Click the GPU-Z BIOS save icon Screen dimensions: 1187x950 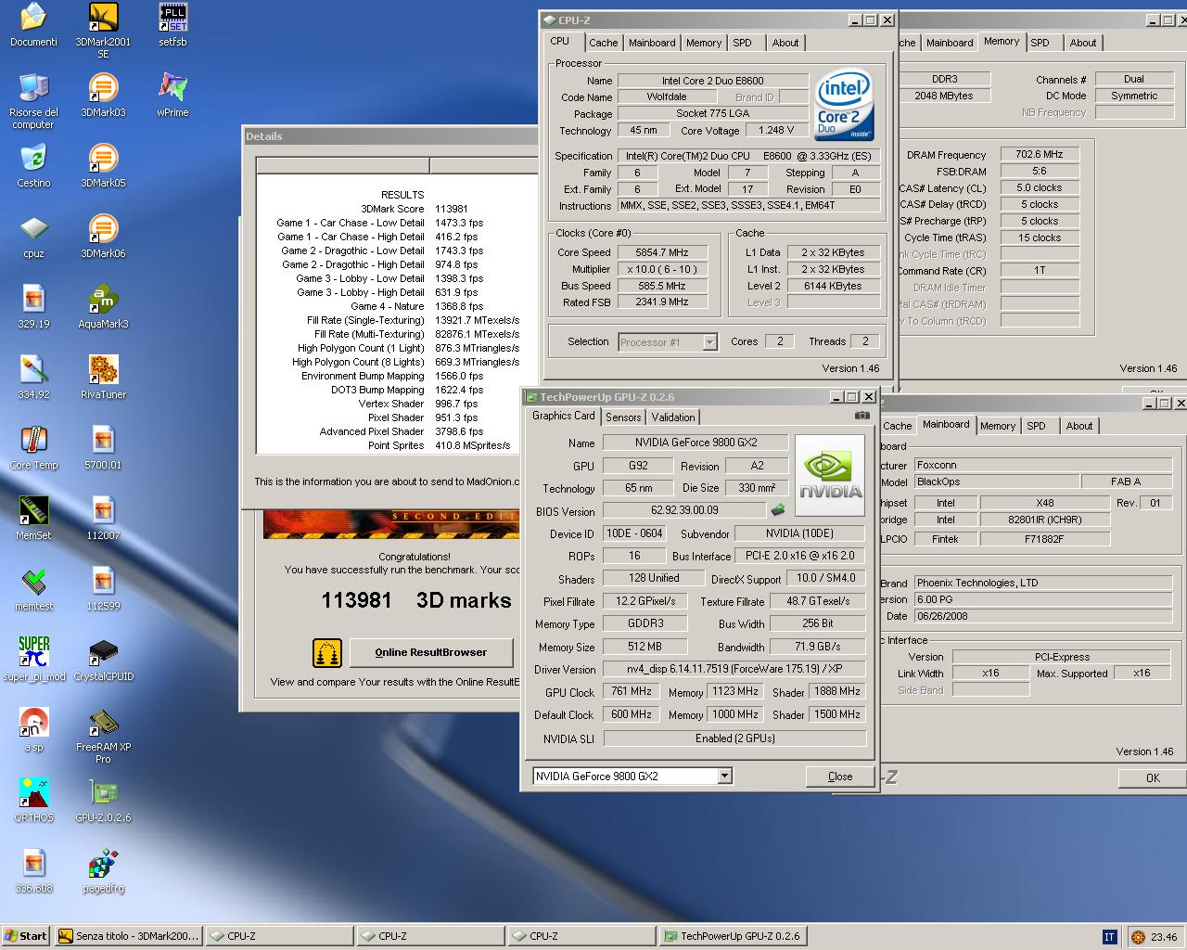tap(778, 509)
